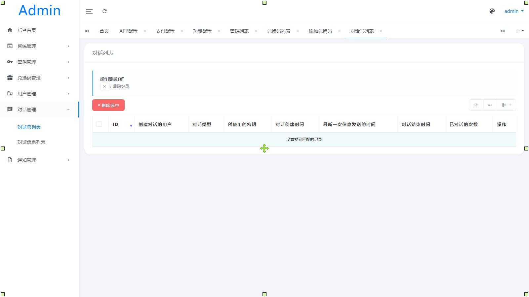529x297 pixels.
Task: Expand the 兑换码管理 menu chevron
Action: [x=68, y=78]
